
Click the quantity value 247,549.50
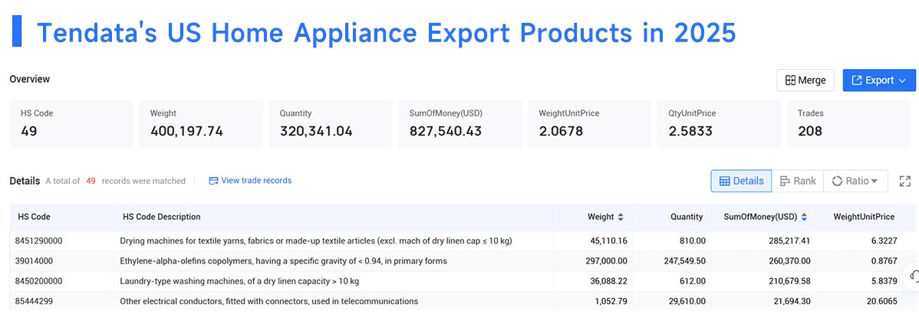click(x=683, y=260)
